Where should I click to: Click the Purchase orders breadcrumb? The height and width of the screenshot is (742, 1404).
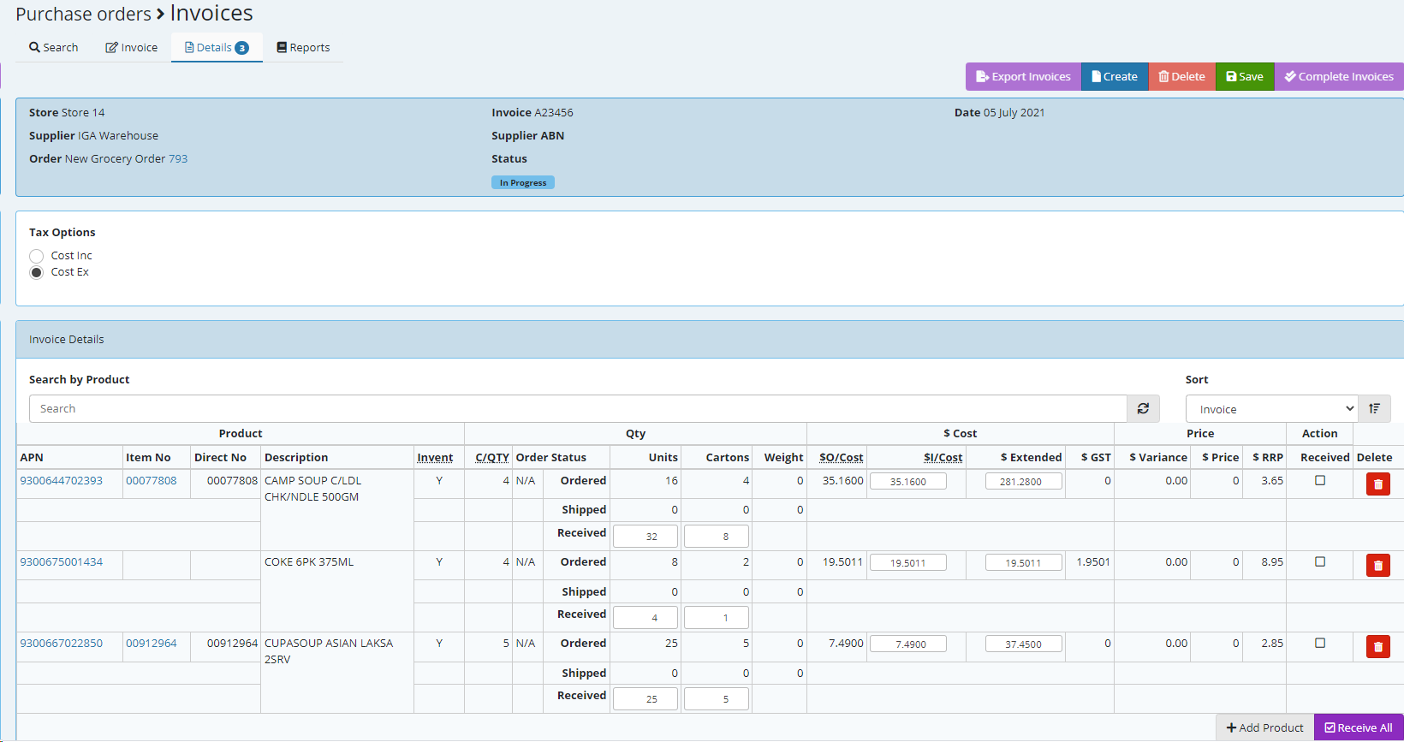pyautogui.click(x=83, y=15)
